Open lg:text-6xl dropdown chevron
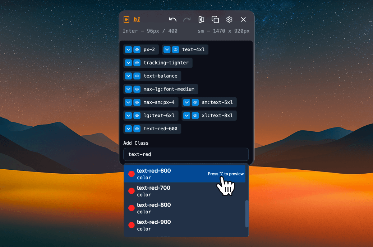This screenshot has height=247, width=373. (128, 116)
